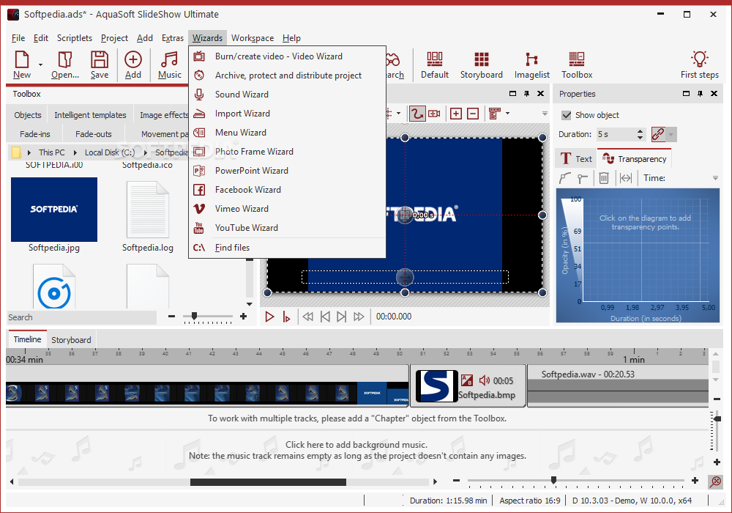Choose Burn/create video - Video Wizard

[287, 56]
